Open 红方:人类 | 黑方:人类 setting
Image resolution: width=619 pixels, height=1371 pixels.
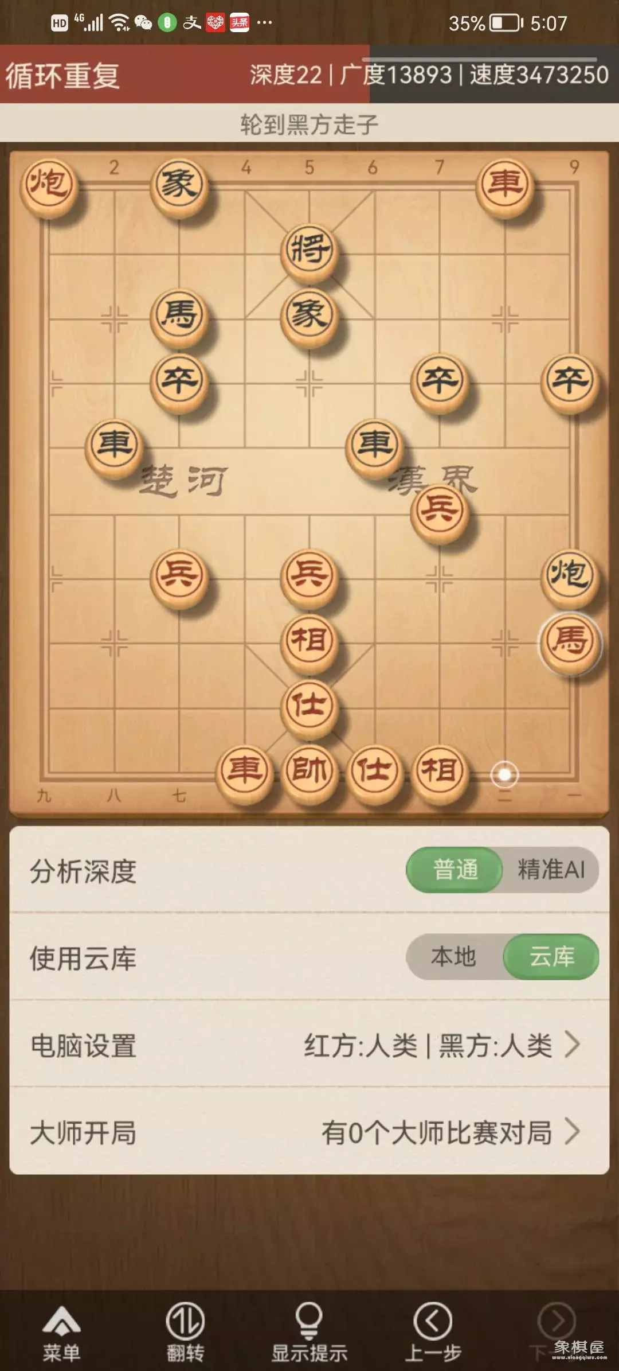click(x=428, y=1045)
